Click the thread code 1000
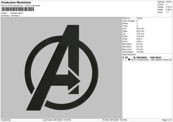The width and height of the screenshot is (173, 122). (x=153, y=60)
